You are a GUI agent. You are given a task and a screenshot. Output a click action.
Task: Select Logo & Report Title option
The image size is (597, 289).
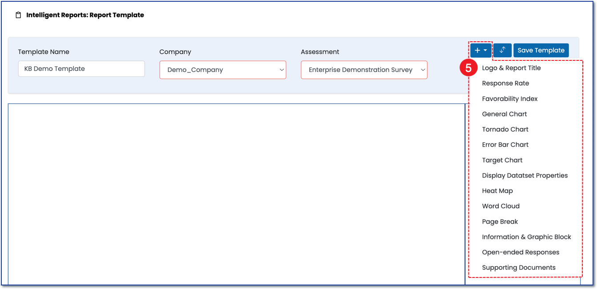511,68
